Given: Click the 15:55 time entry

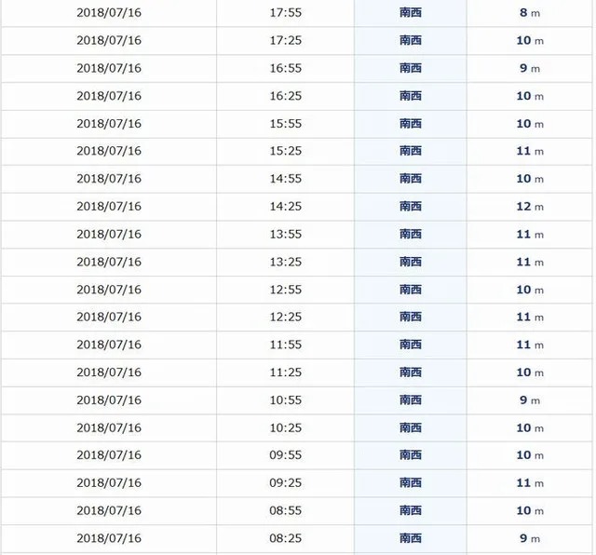Looking at the screenshot, I should 285,124.
